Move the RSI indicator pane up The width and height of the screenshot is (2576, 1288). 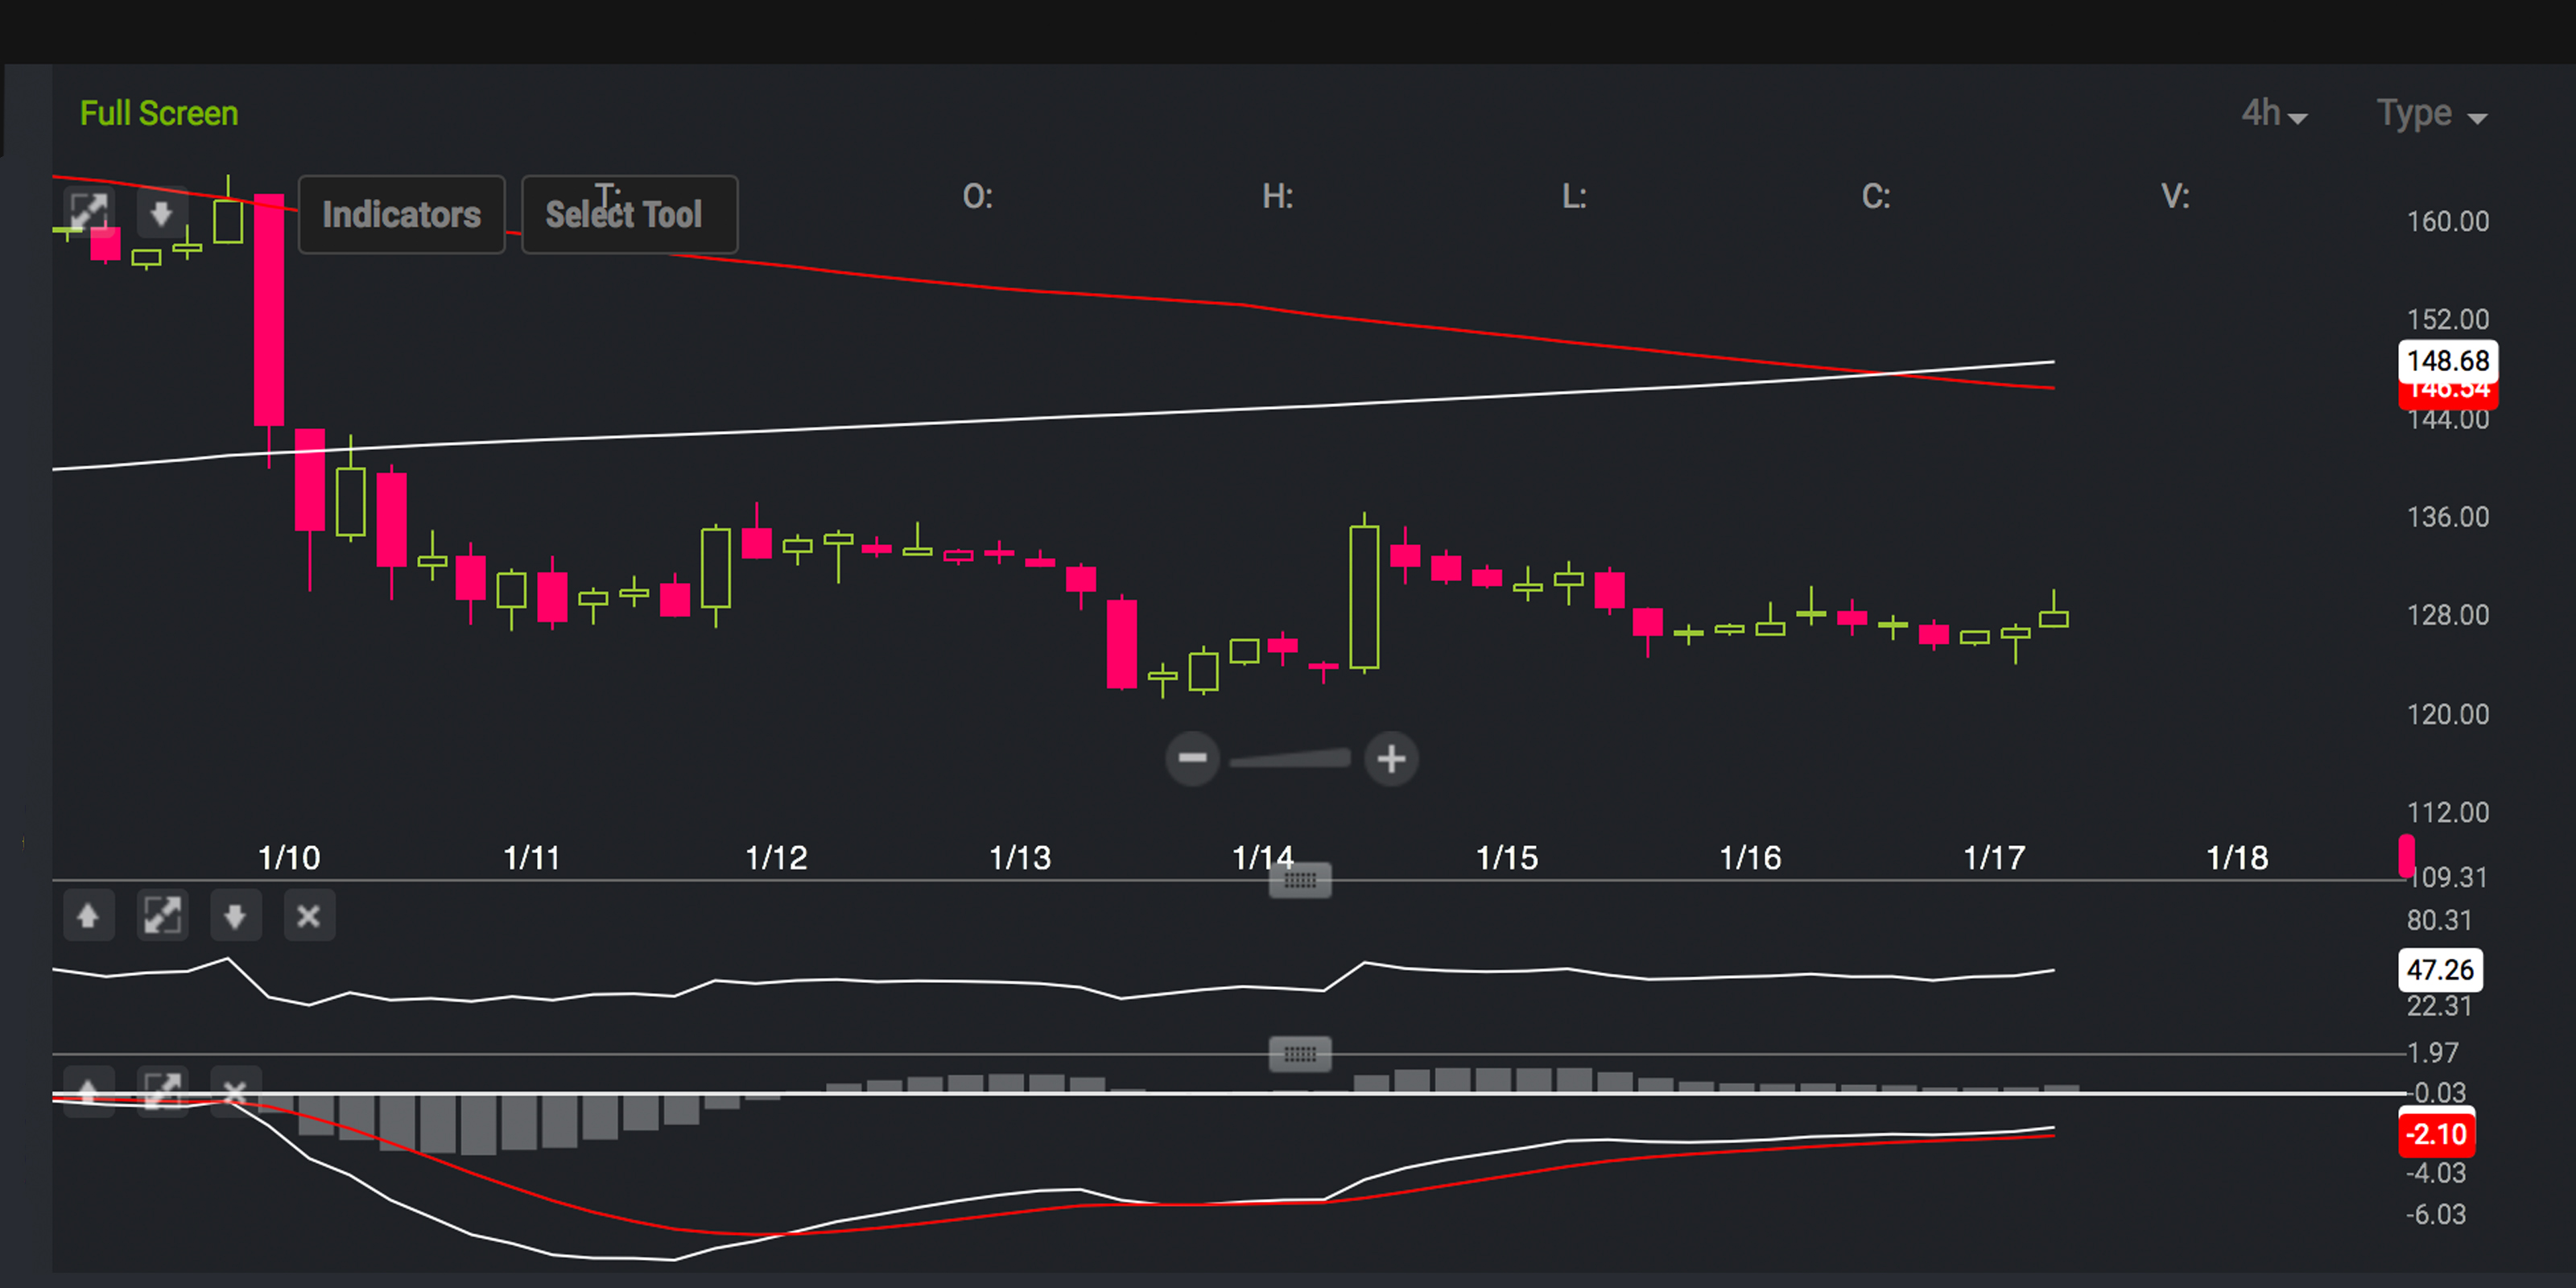point(88,915)
